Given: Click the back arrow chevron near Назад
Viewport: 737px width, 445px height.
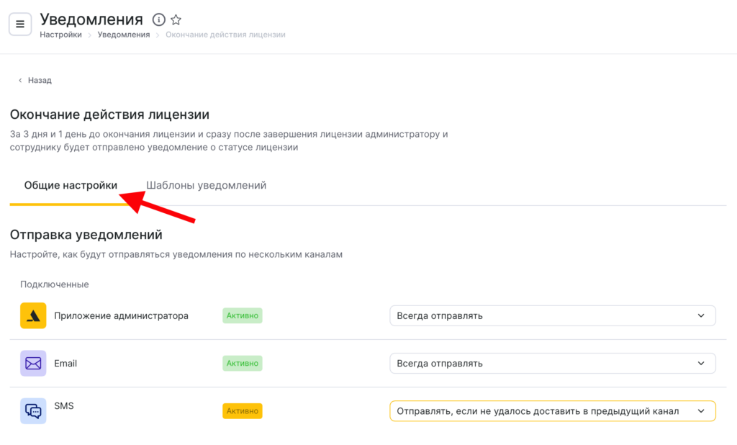Looking at the screenshot, I should point(20,81).
